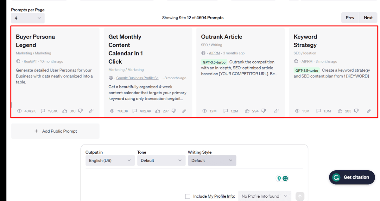The height and width of the screenshot is (201, 380).
Task: Upvote the Buyer Persona Legend prompt
Action: click(65, 111)
